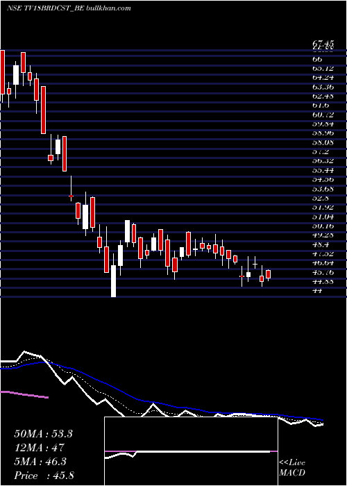Click the 12MA : 47 label
Image resolution: width=347 pixels, height=486 pixels.
39,448
